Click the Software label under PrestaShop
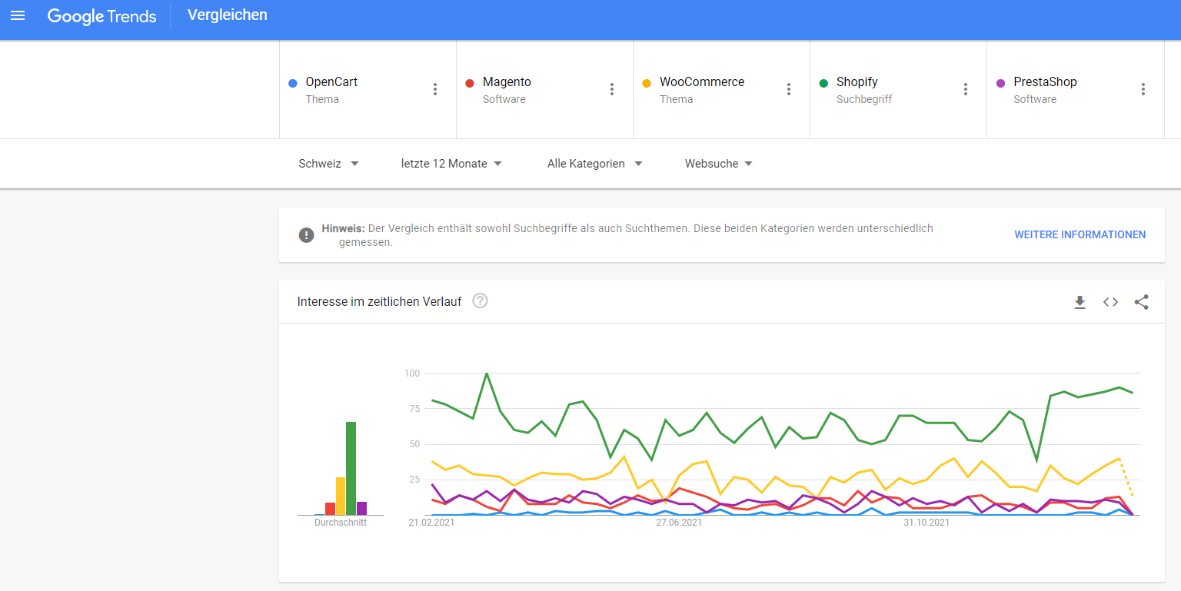The width and height of the screenshot is (1181, 591). pos(1035,99)
